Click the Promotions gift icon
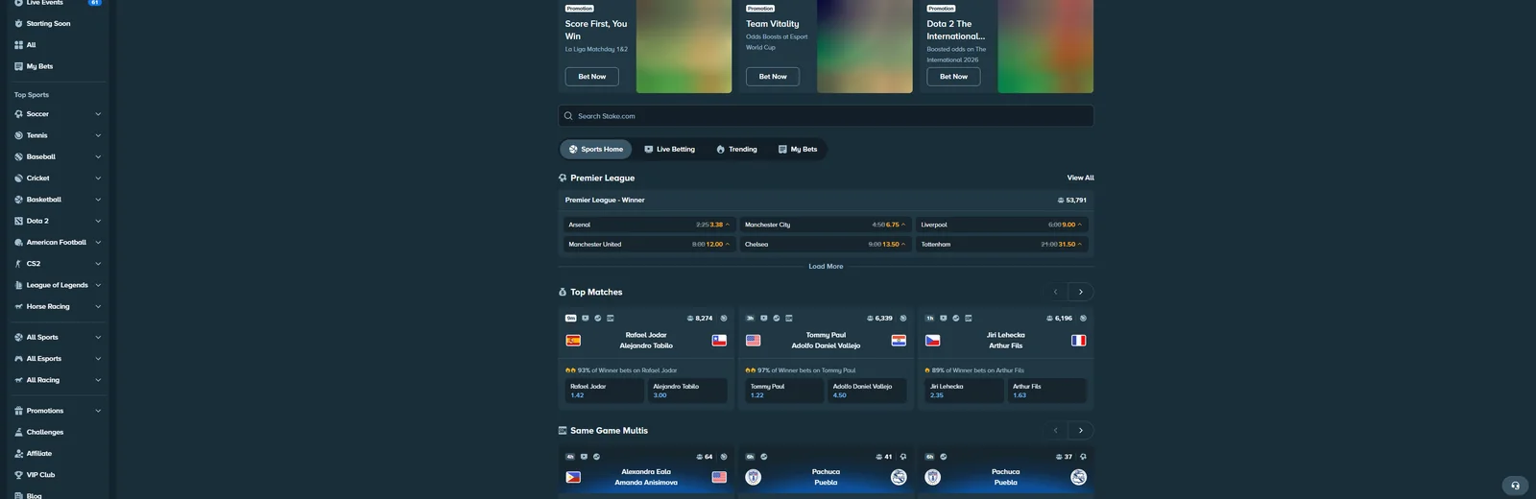Screen dimensions: 1536x499 click(x=18, y=411)
